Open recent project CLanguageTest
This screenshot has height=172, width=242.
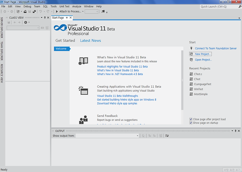202,84
